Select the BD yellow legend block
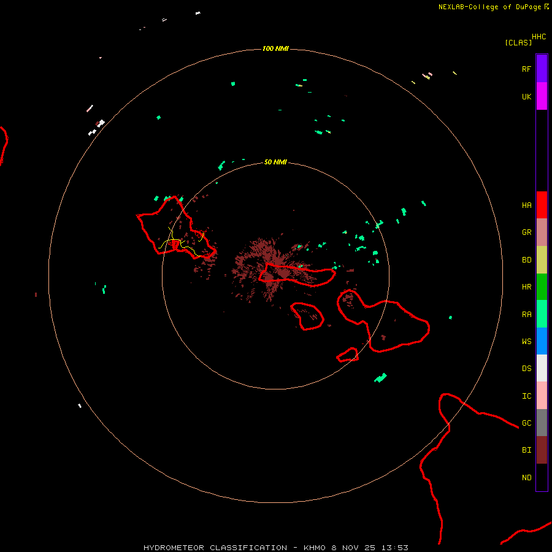Screen dimensions: 552x552 coord(542,260)
